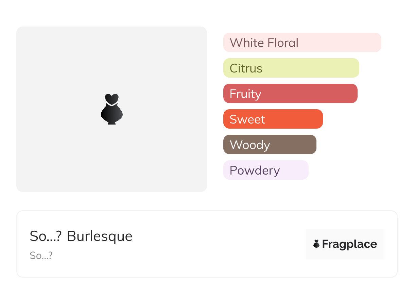Click the So...? brand name below the title
Screen dimensions: 414x294
pos(41,256)
